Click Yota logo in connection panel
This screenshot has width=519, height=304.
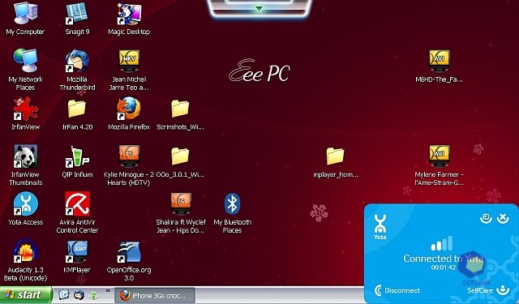coord(380,227)
